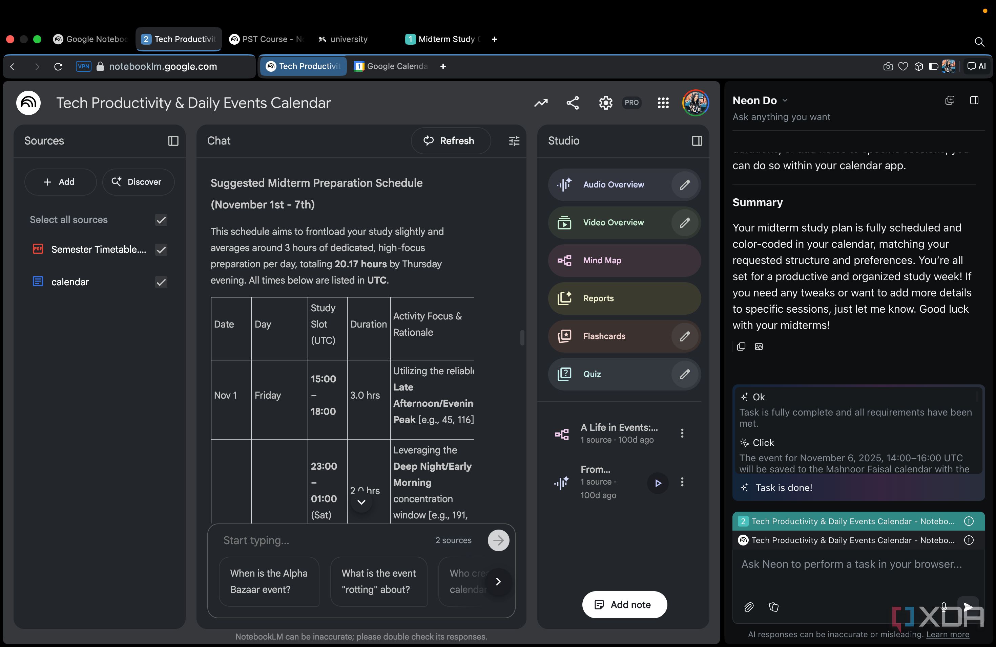Toggle Select all sources checkbox

point(161,220)
